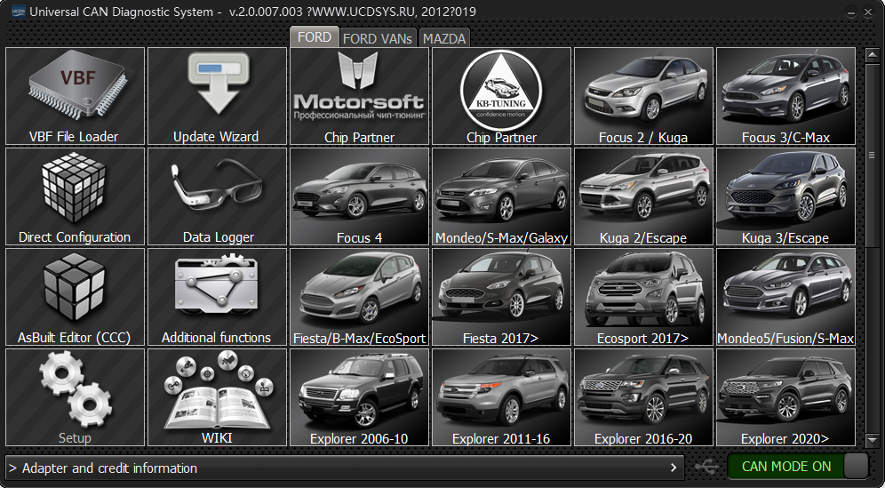
Task: Select the Ecosport 2017> vehicle
Action: click(644, 297)
